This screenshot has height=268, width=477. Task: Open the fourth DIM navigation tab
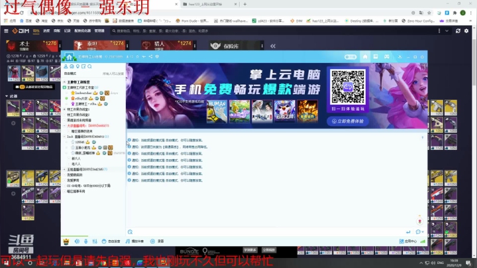coord(67,31)
